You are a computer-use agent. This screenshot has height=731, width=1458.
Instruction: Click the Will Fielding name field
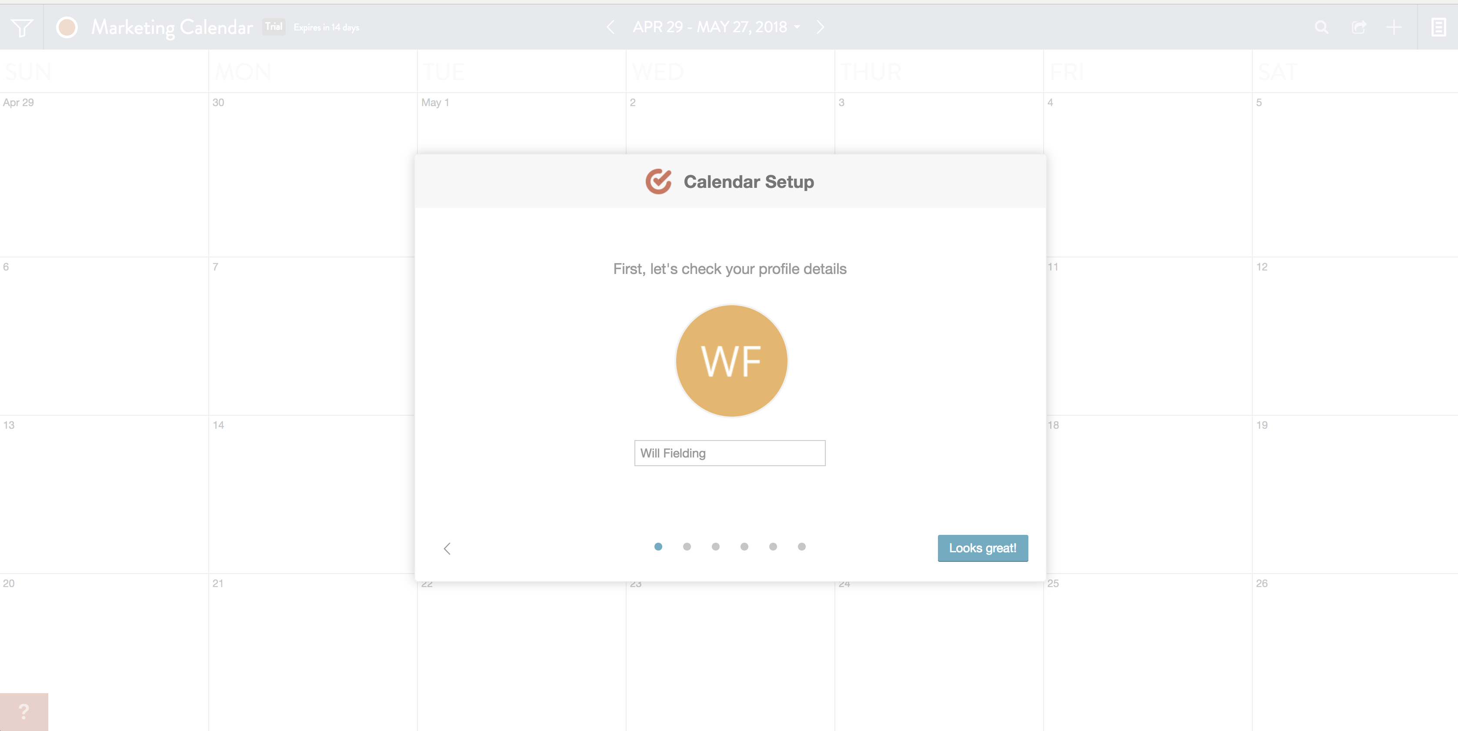(x=730, y=453)
